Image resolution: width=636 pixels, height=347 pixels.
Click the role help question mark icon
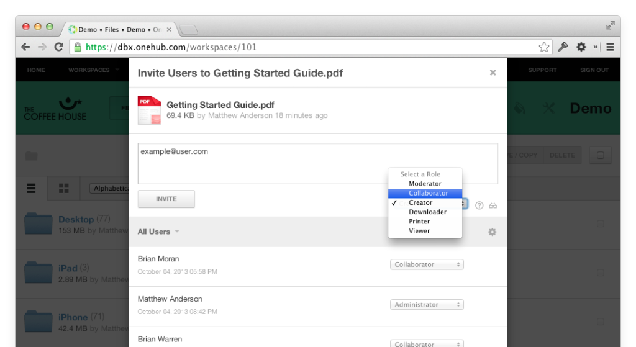[x=479, y=205]
